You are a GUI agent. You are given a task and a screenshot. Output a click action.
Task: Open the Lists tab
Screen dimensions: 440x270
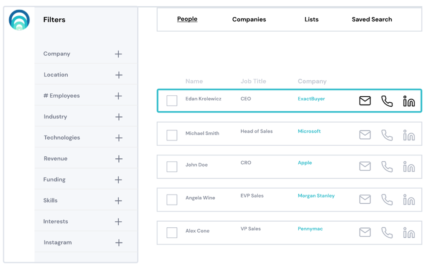pos(312,19)
